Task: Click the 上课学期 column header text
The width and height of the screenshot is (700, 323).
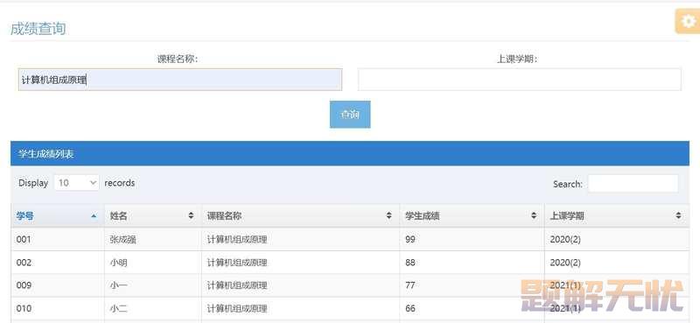Action: [x=567, y=216]
